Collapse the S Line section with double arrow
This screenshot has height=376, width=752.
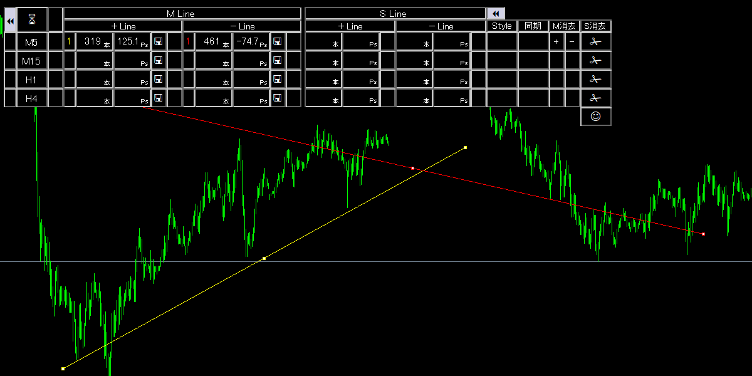[x=496, y=14]
